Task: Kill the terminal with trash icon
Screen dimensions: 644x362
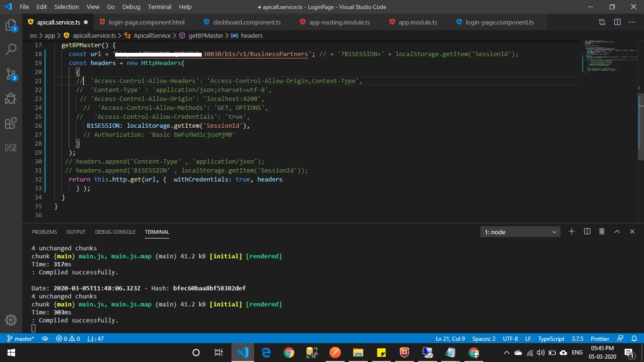Action: pyautogui.click(x=602, y=231)
